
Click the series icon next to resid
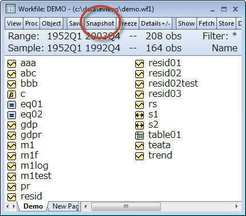point(11,197)
